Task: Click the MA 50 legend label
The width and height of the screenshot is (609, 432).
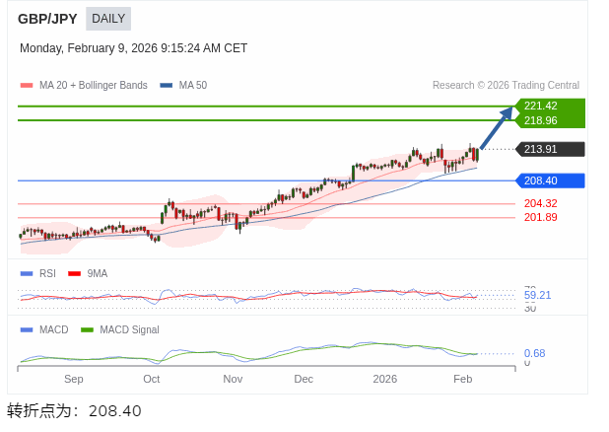Action: pos(192,85)
